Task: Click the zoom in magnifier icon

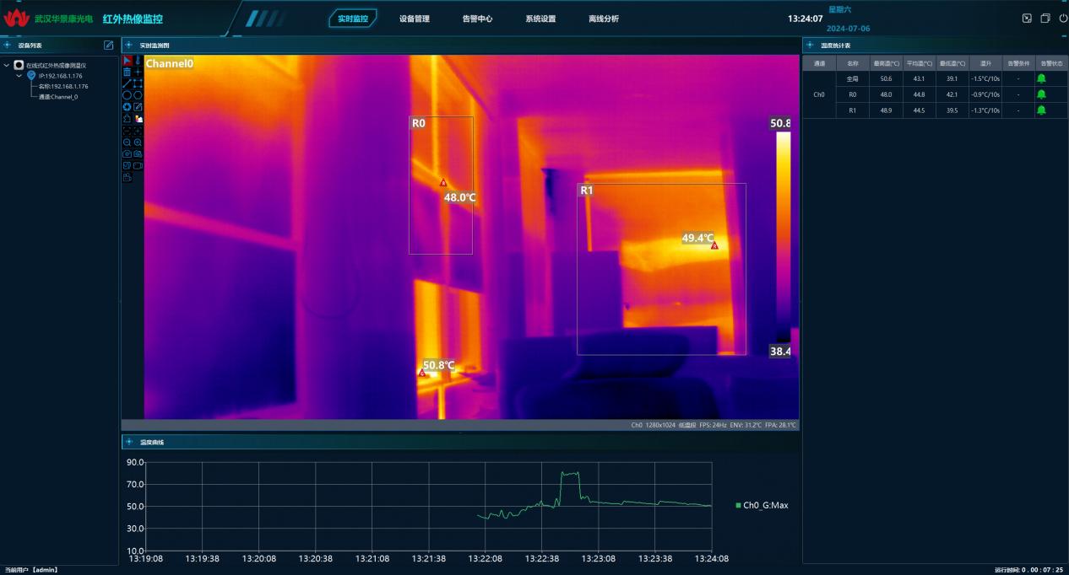Action: point(138,142)
